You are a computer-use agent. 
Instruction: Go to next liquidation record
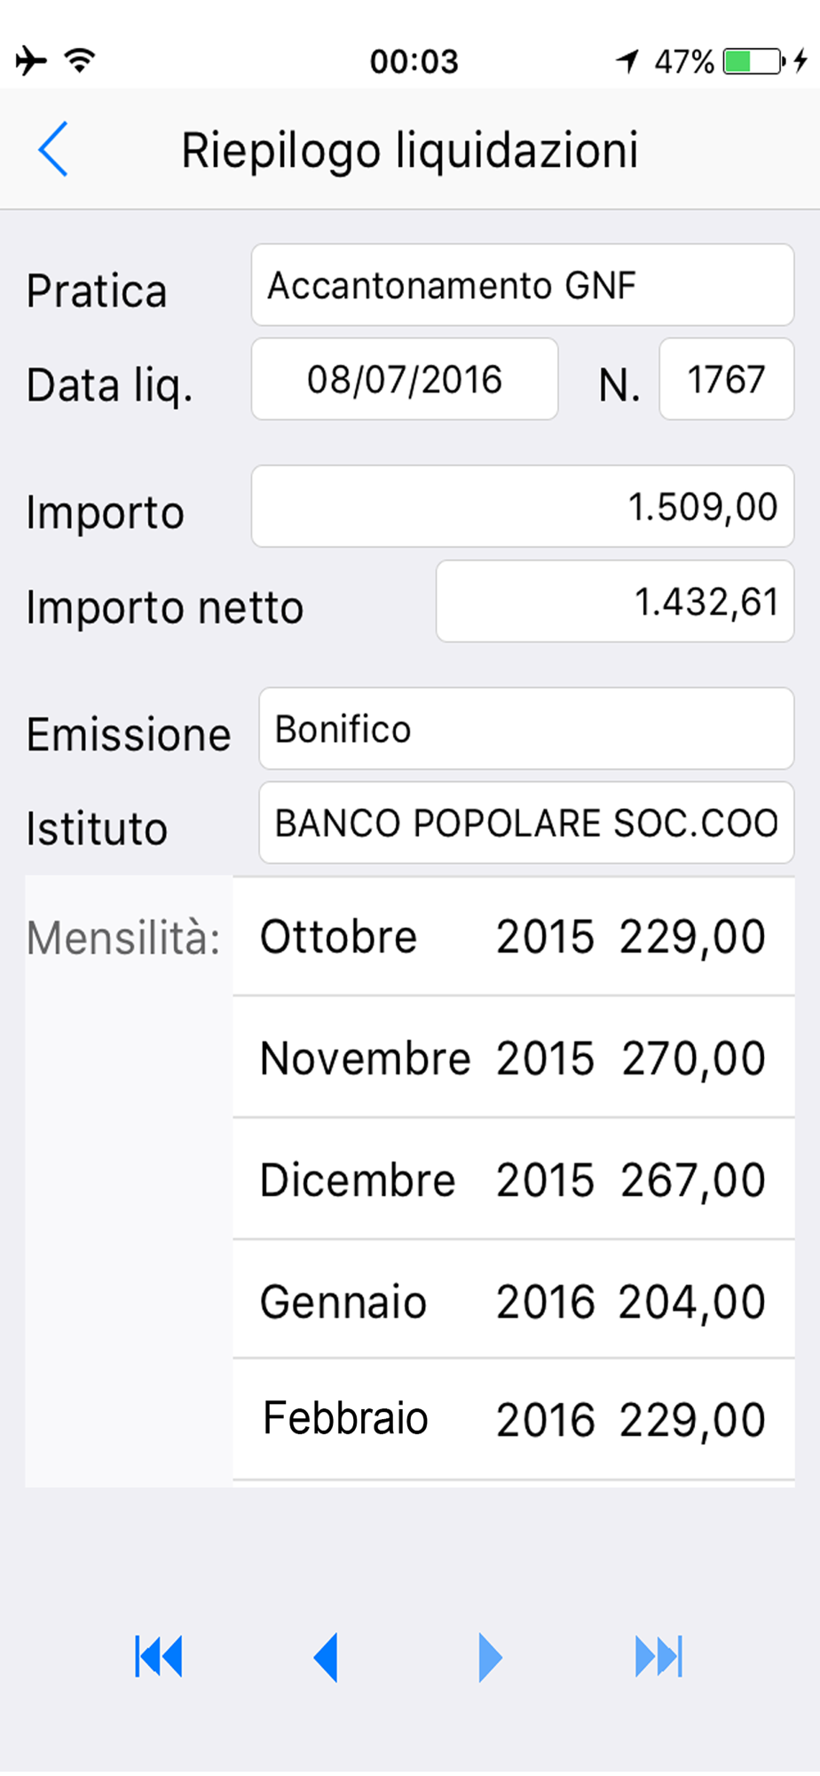pyautogui.click(x=490, y=1657)
